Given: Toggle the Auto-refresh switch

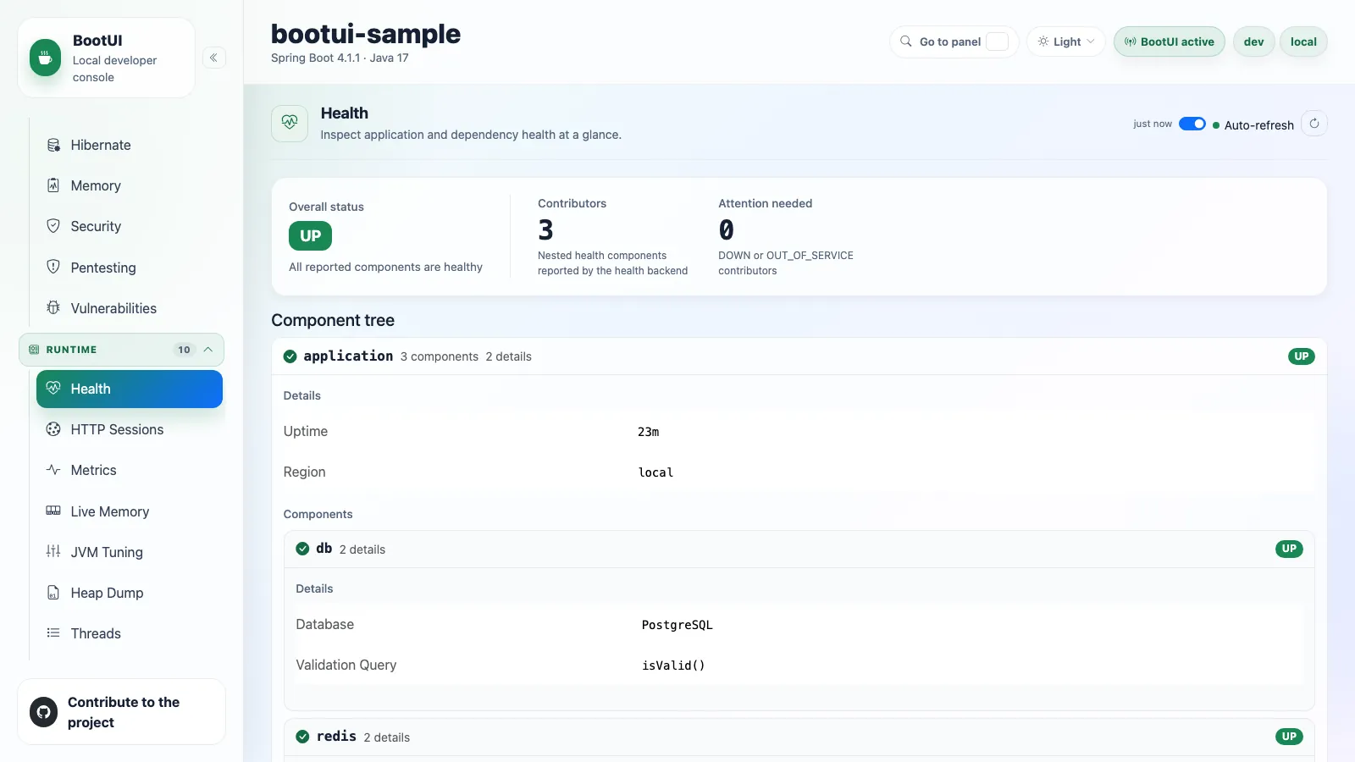Looking at the screenshot, I should [x=1192, y=124].
